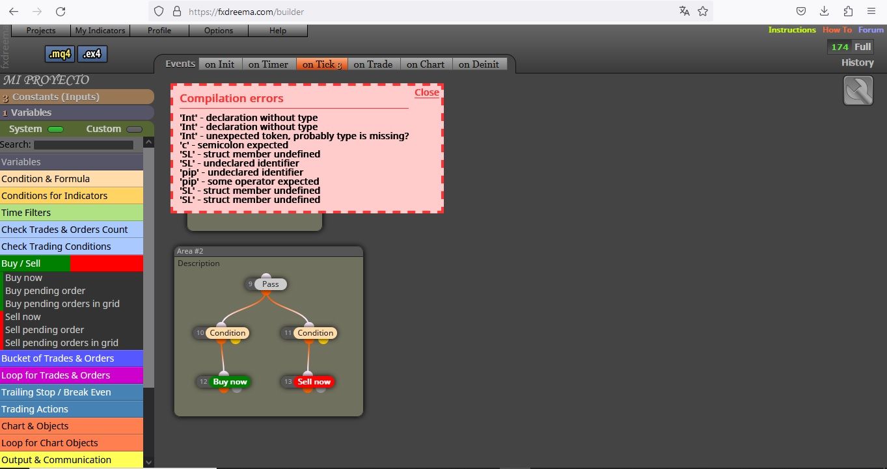The image size is (887, 469).
Task: Bookmark this page with the star
Action: [x=703, y=11]
